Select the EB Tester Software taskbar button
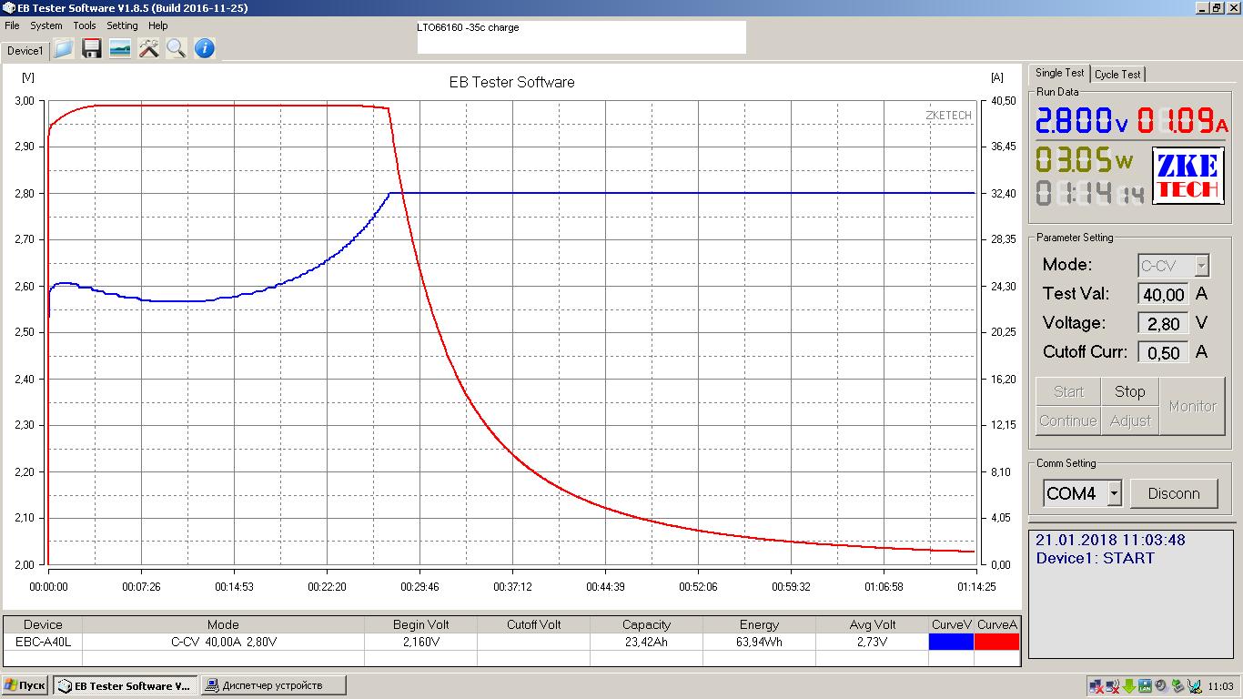1243x699 pixels. [125, 685]
